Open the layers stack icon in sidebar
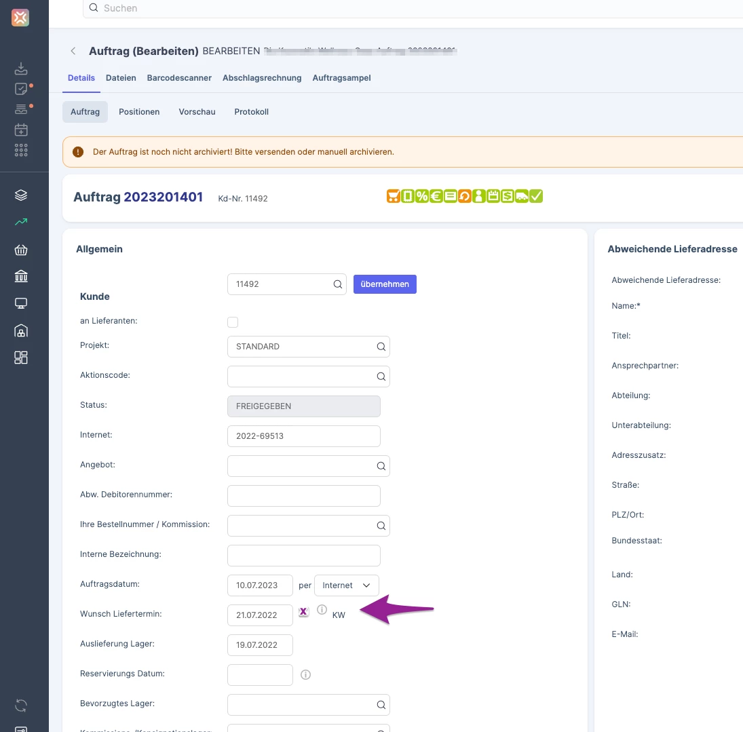The width and height of the screenshot is (743, 732). coord(21,195)
